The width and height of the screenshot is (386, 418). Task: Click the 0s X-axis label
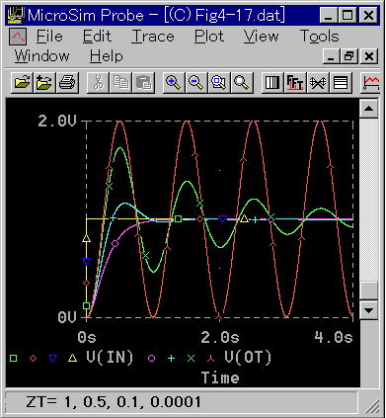coord(87,338)
